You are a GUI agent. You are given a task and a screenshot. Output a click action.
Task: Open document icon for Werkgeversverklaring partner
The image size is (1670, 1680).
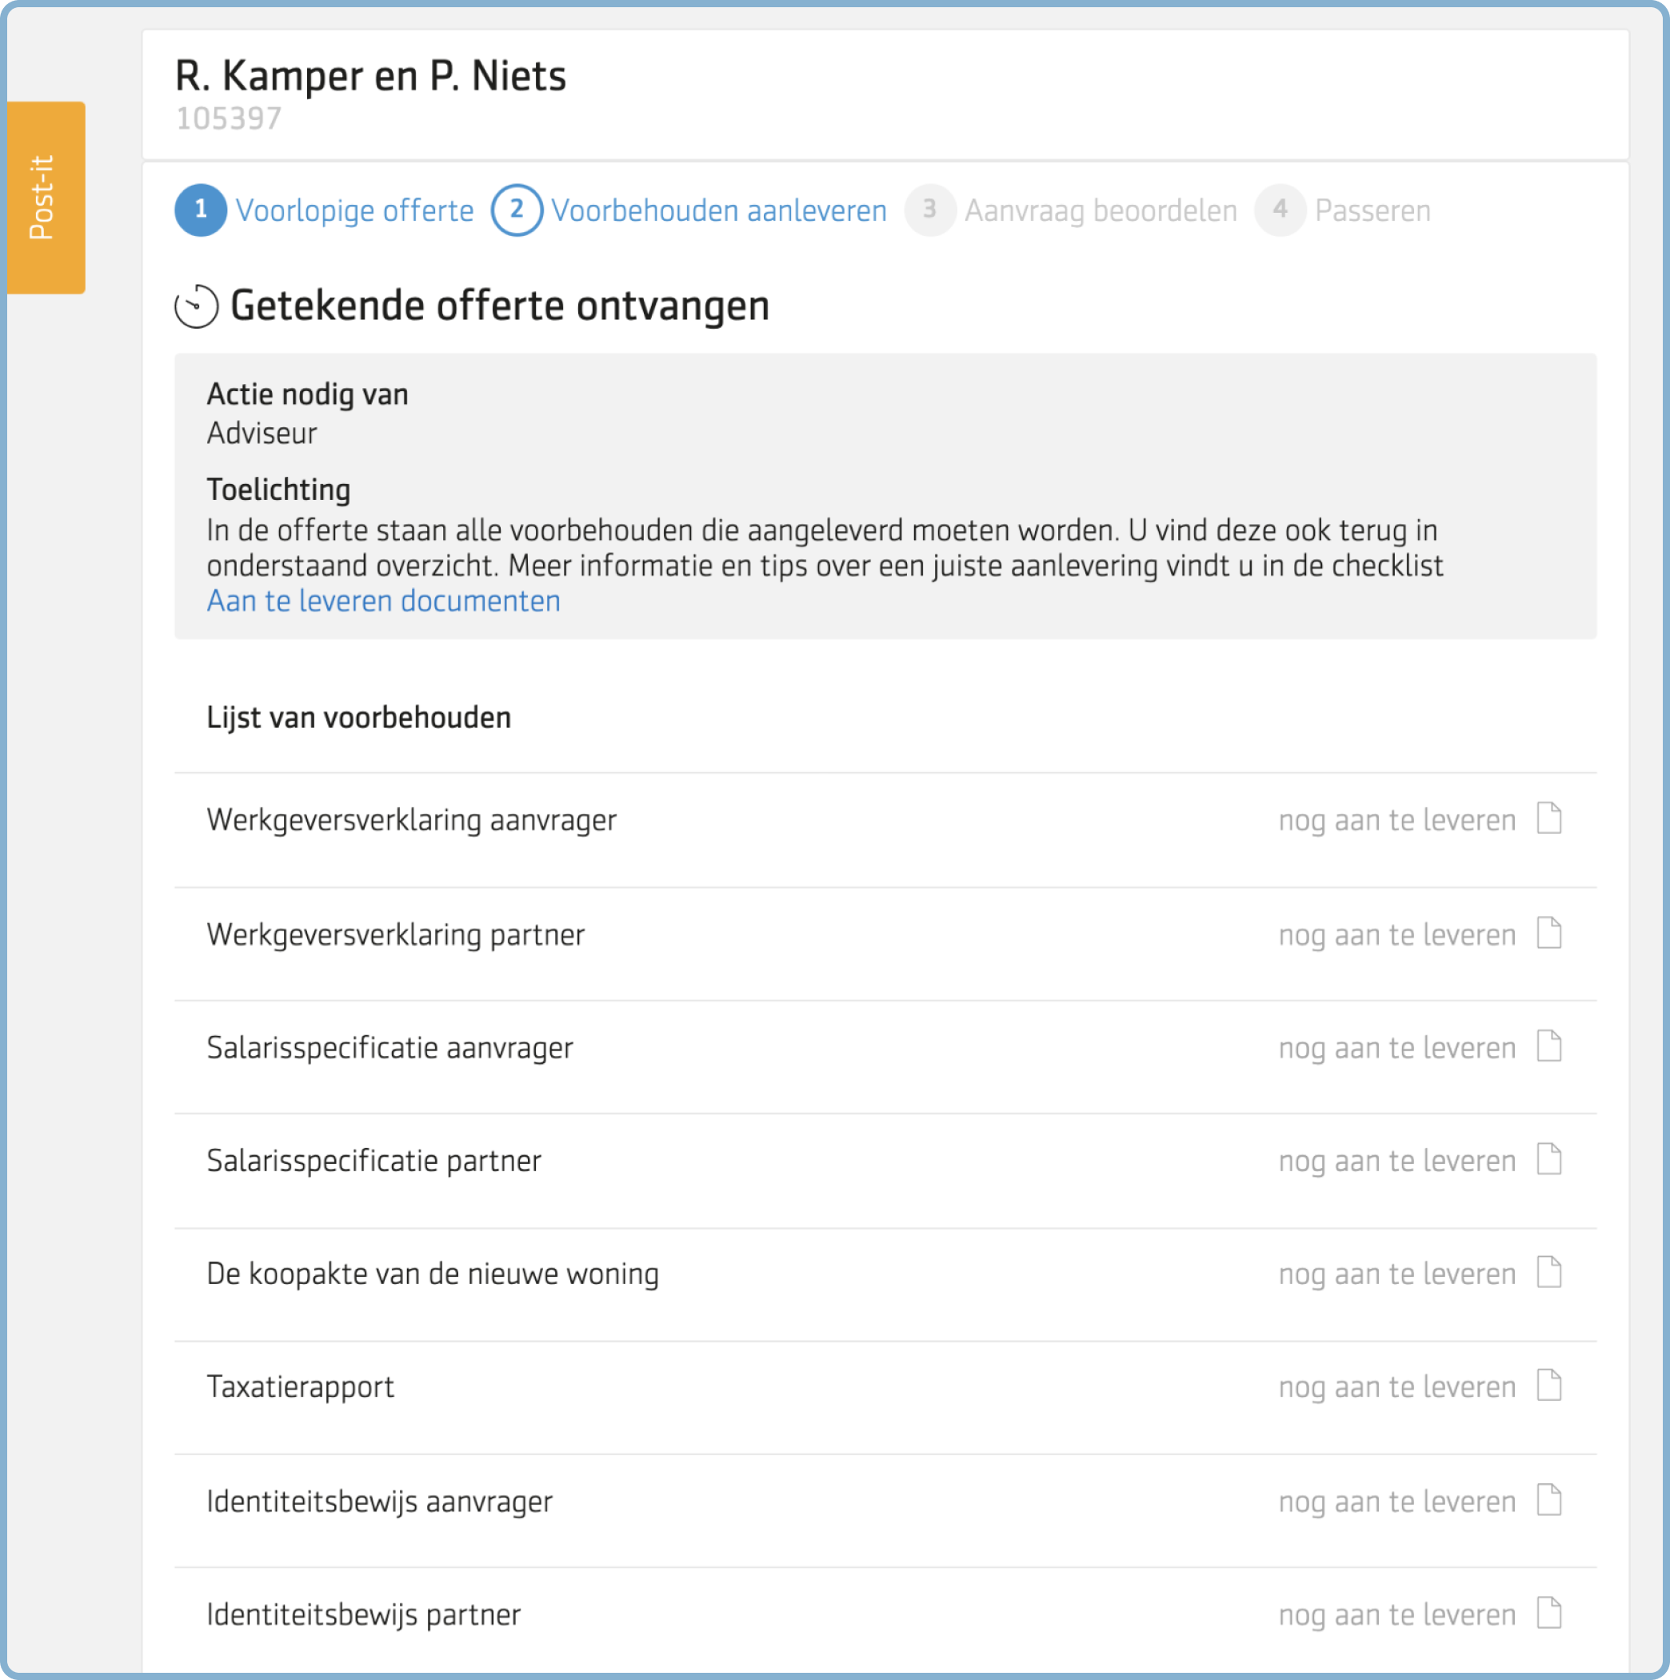tap(1549, 933)
